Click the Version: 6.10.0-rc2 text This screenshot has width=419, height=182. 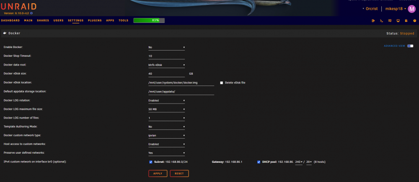click(17, 13)
